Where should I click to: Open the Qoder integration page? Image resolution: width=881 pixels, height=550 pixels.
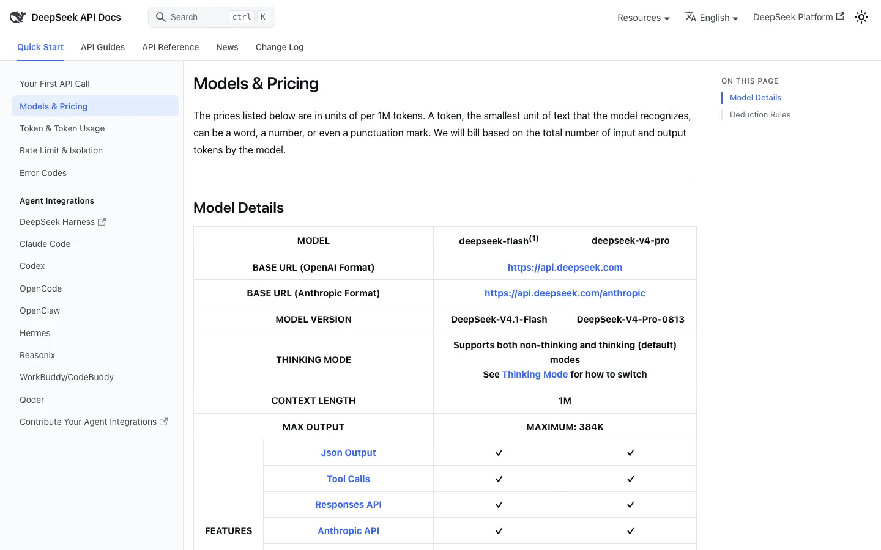pos(95,400)
